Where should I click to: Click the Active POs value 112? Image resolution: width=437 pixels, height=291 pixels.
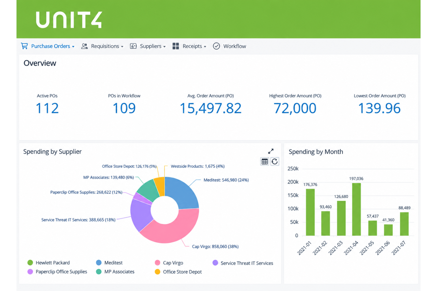click(x=47, y=108)
